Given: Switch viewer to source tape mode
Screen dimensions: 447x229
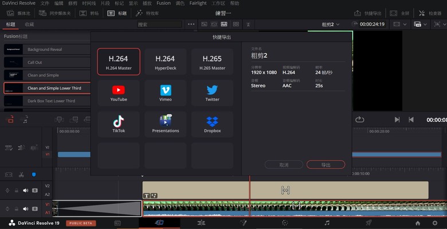Looking at the screenshot, I should 214,25.
